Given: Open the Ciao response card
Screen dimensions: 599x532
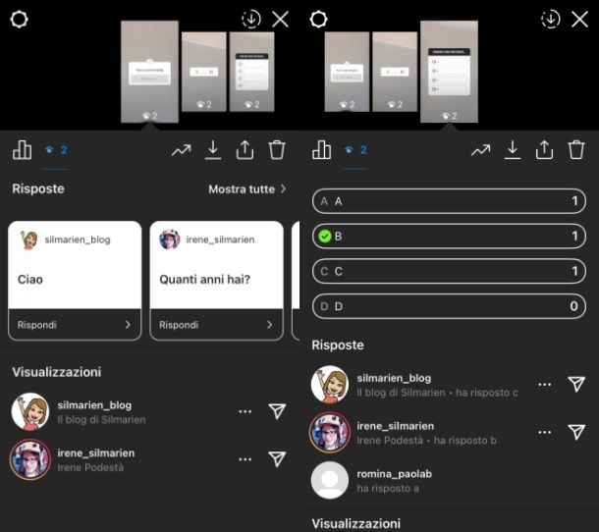Looking at the screenshot, I should [x=75, y=281].
